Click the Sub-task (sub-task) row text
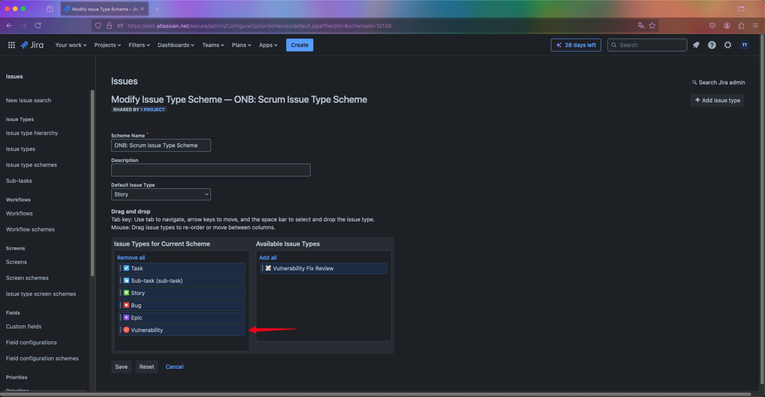765x397 pixels. pos(157,280)
